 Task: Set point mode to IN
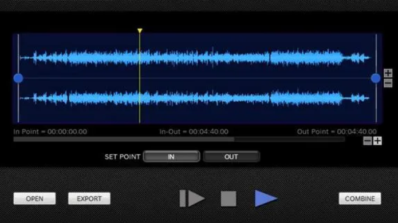click(x=171, y=157)
